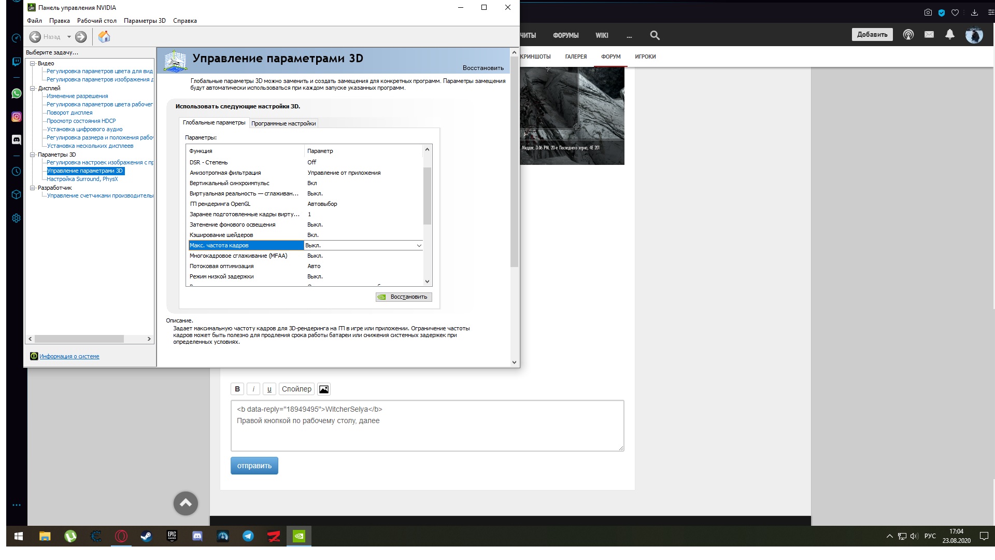Collapse the Дисплей tree node
Image resolution: width=995 pixels, height=560 pixels.
32,88
